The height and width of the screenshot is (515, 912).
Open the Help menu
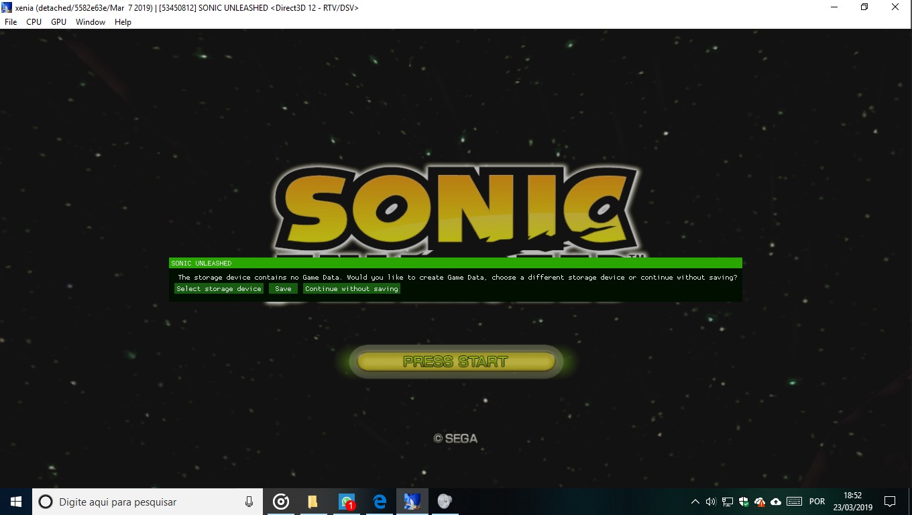click(x=123, y=22)
